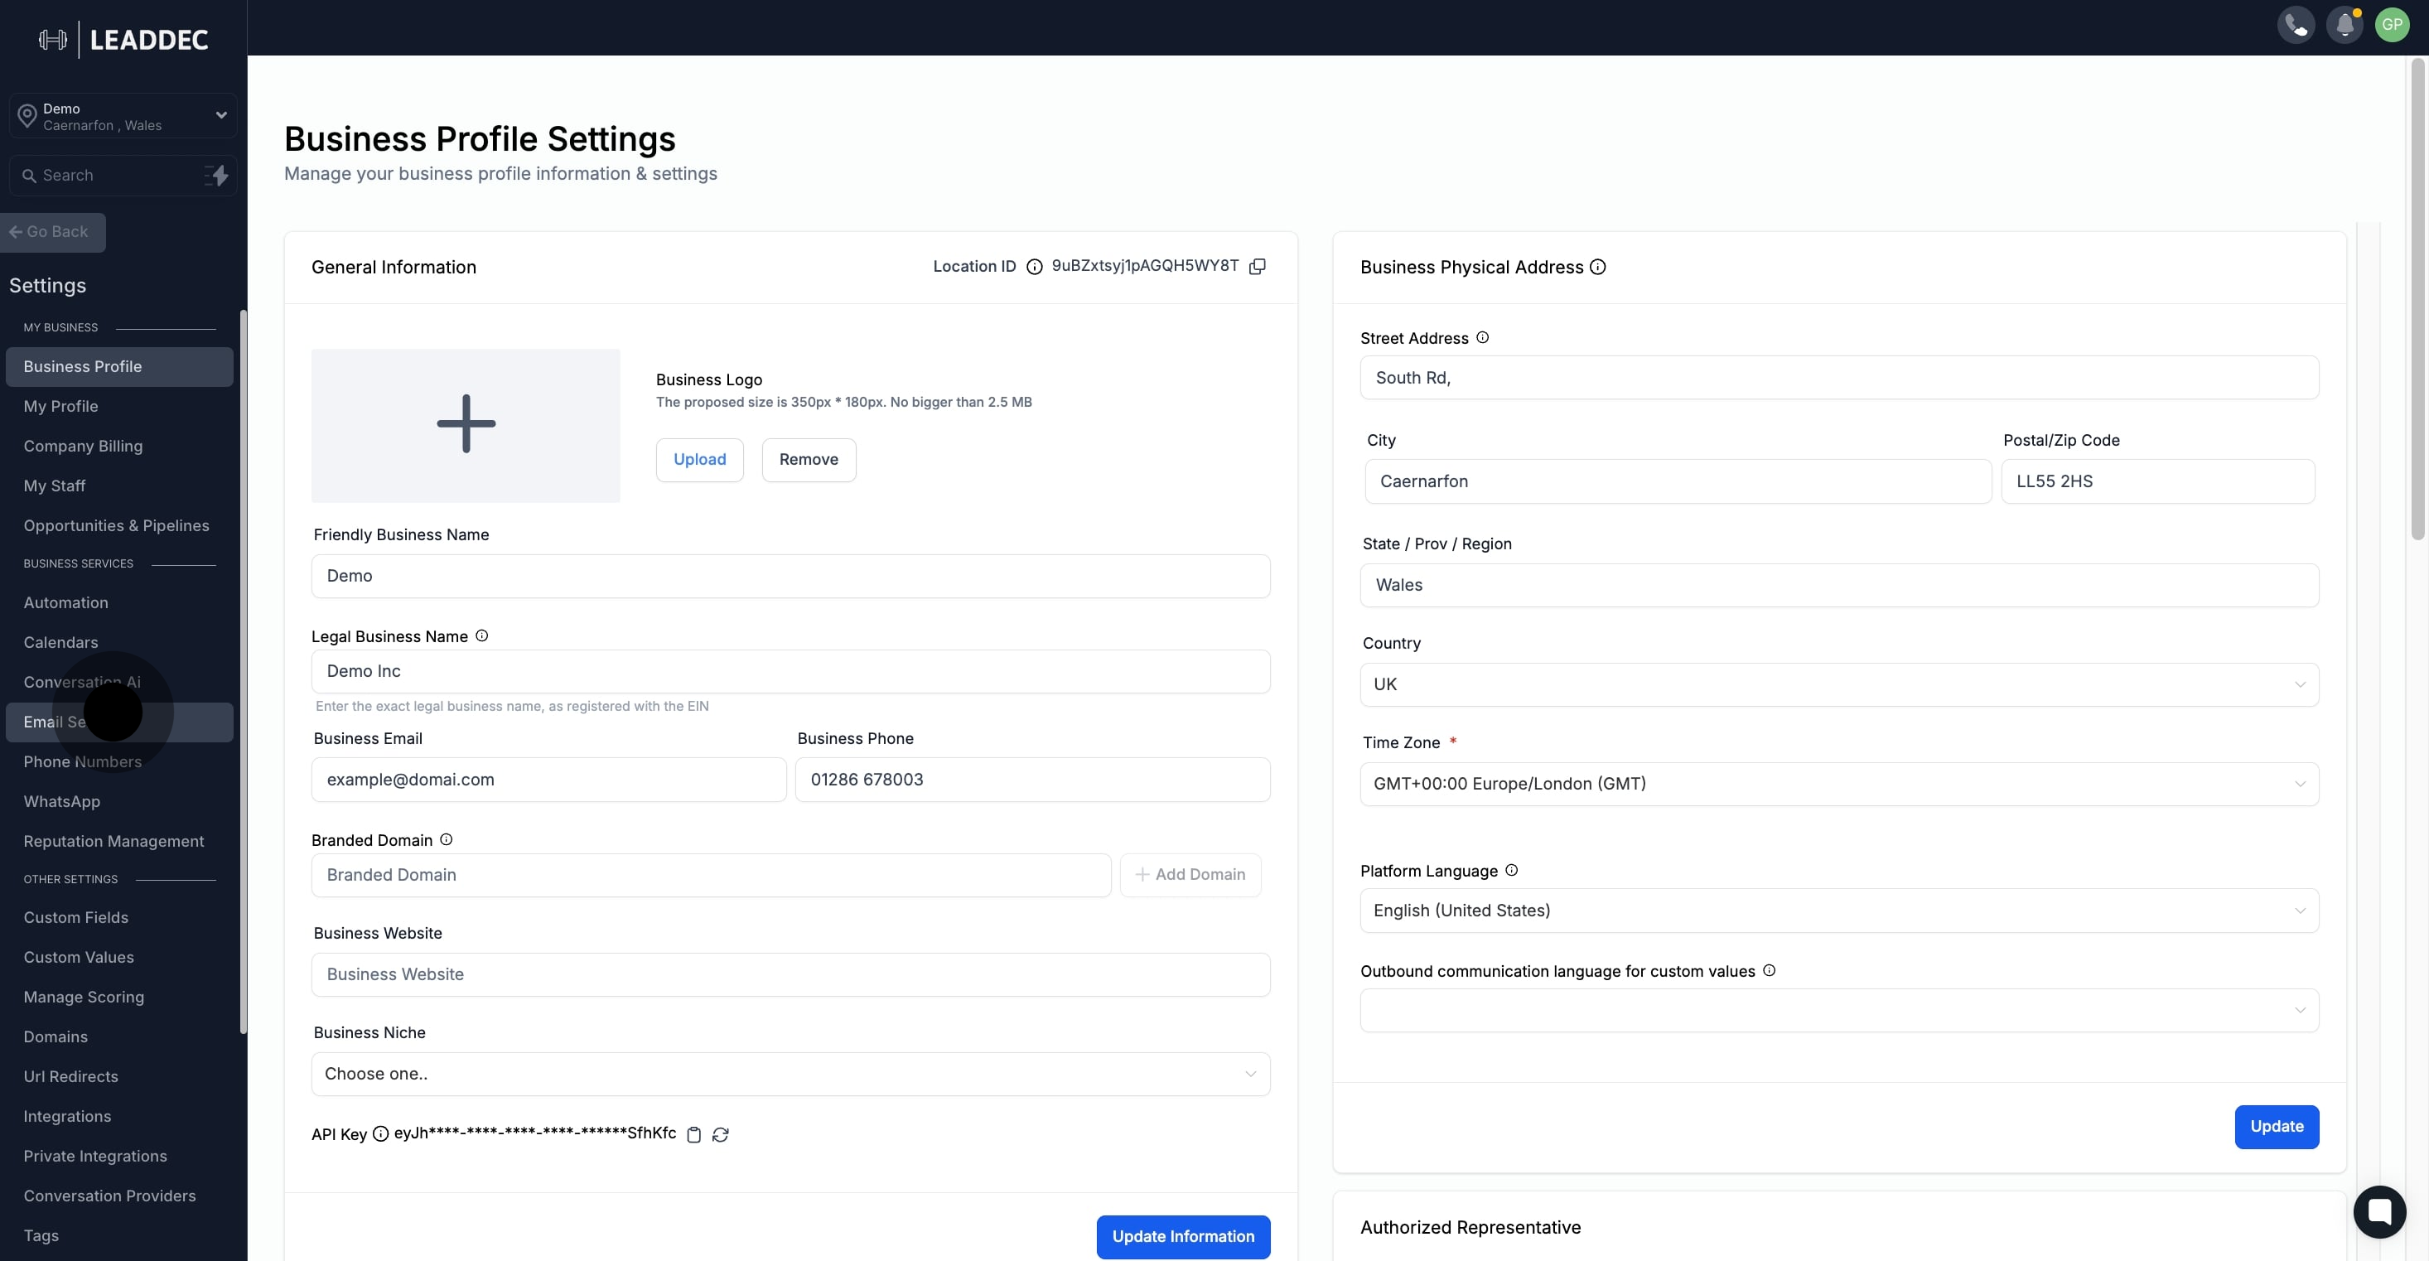The width and height of the screenshot is (2429, 1261).
Task: Open Domains settings
Action: click(x=120, y=1036)
